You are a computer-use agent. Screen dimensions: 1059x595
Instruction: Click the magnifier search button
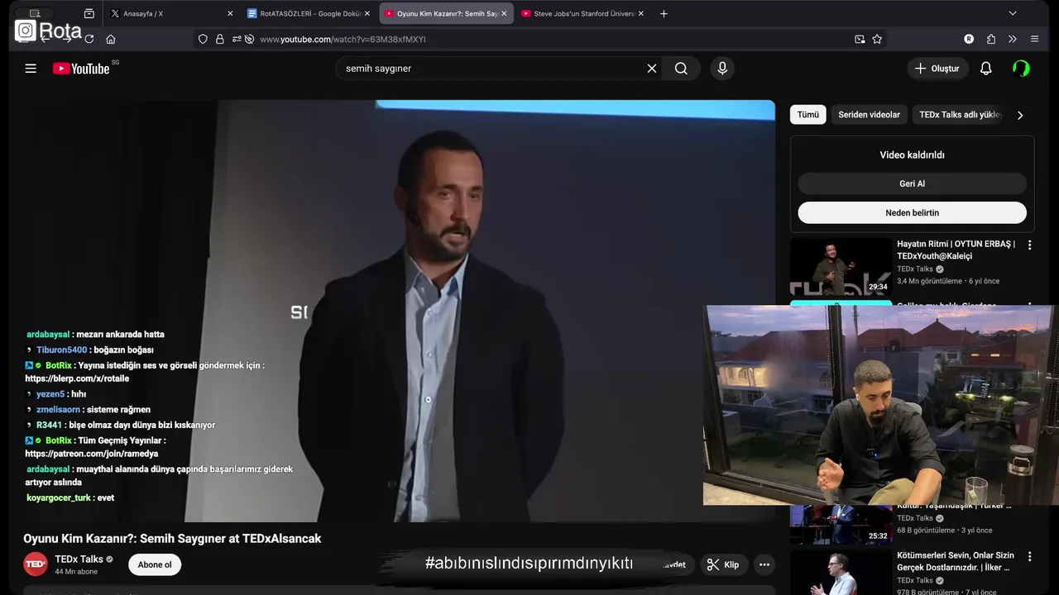point(681,69)
